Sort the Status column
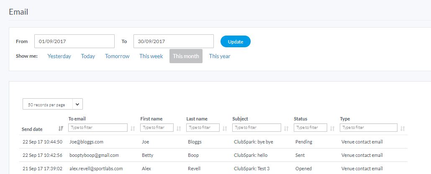The image size is (431, 174). 332,128
